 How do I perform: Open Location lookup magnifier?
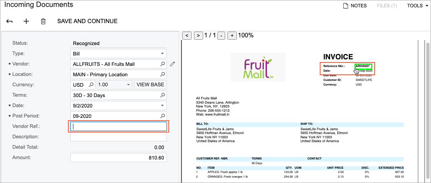click(x=163, y=74)
